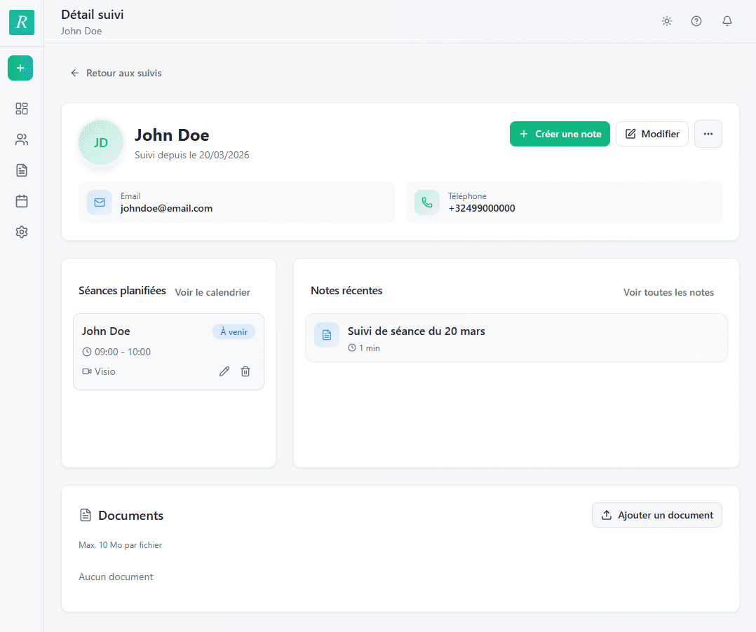Viewport: 756px width, 632px height.
Task: Click the R logo in top-left corner
Action: tap(22, 22)
